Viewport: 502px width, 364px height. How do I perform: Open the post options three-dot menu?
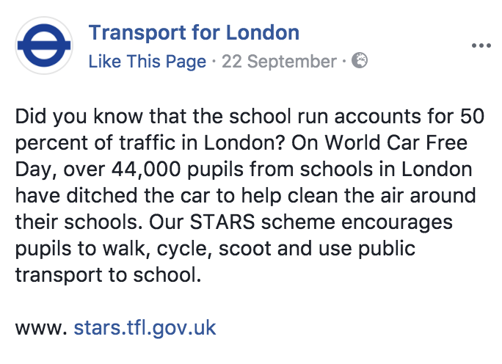point(480,45)
